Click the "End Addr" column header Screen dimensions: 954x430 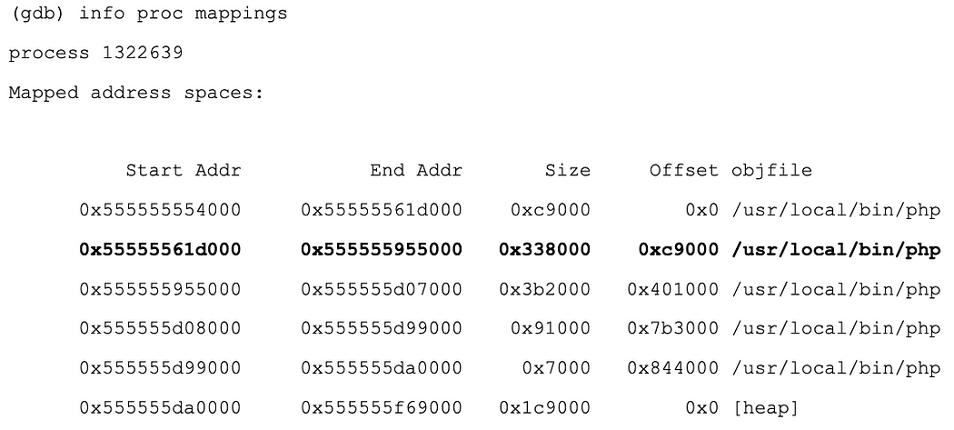(415, 171)
